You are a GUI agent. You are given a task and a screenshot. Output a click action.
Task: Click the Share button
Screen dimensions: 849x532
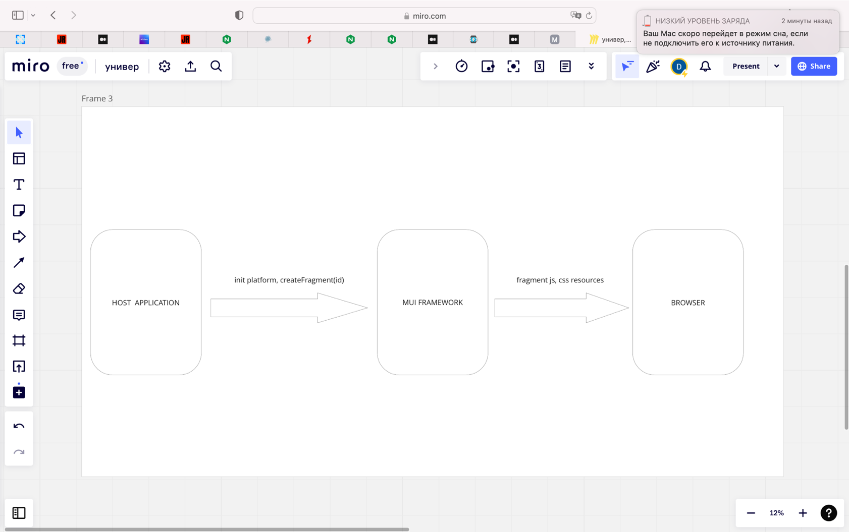click(814, 66)
